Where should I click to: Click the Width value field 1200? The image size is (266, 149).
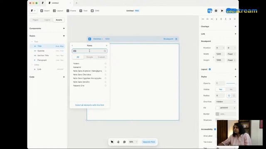(x=220, y=54)
